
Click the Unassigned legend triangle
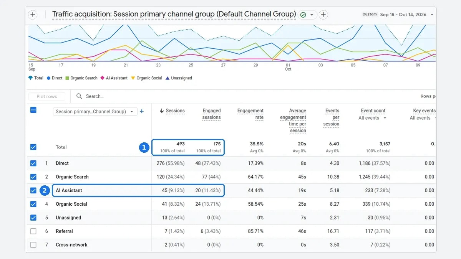click(167, 78)
